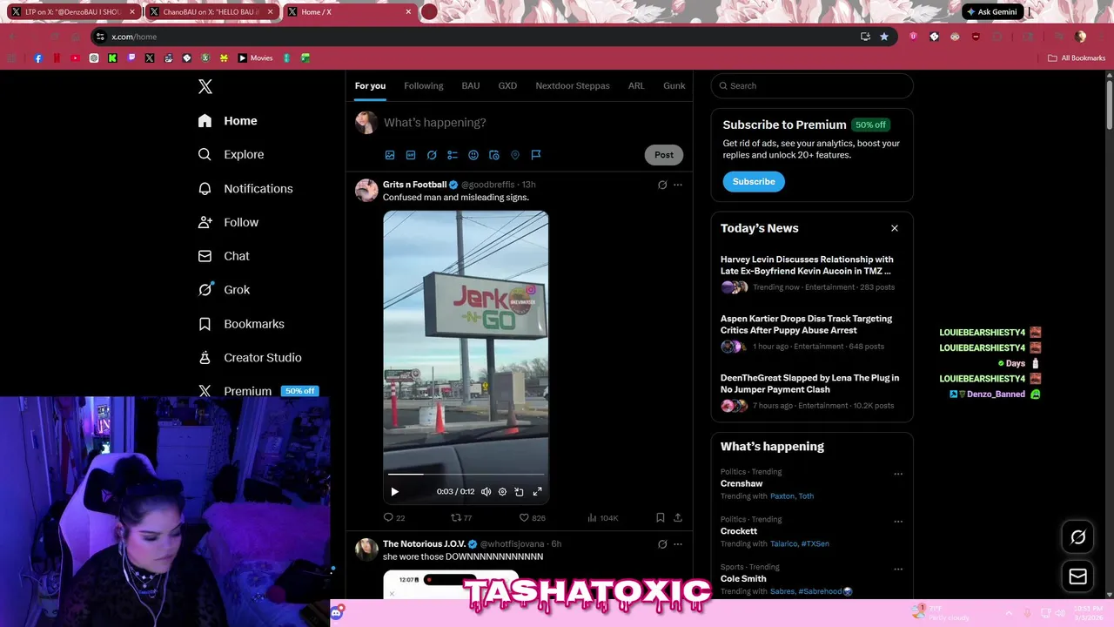Open more options for Crenshaw trend
The image size is (1114, 627).
898,475
